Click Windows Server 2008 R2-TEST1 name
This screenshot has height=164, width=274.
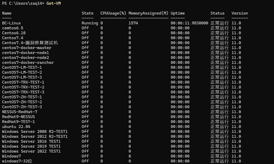coord(35,132)
